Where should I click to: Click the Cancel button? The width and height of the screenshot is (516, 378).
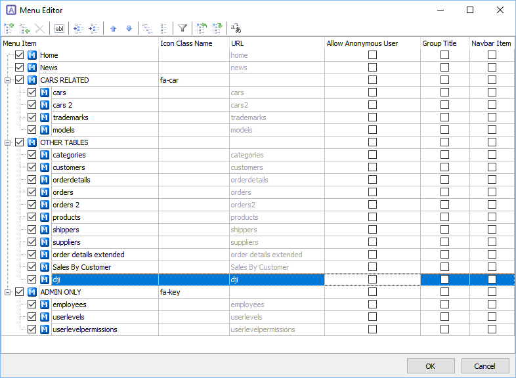(485, 366)
